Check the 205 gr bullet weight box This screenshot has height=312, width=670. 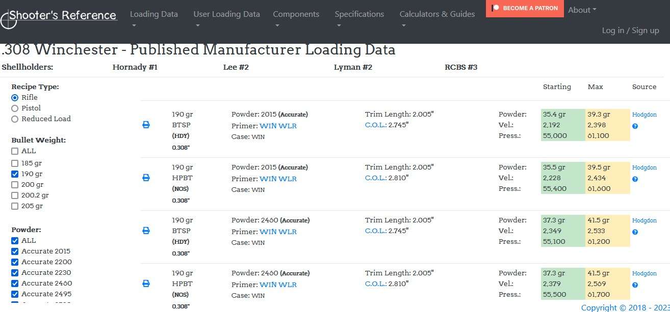tap(15, 206)
